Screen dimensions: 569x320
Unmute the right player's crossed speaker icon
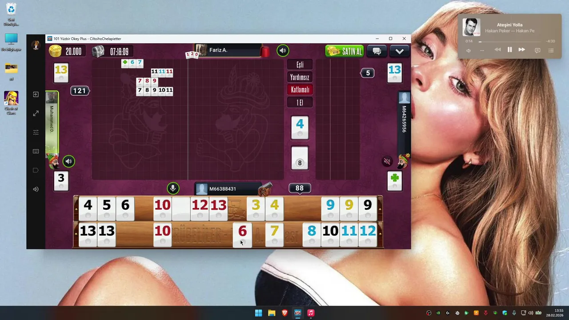[387, 162]
